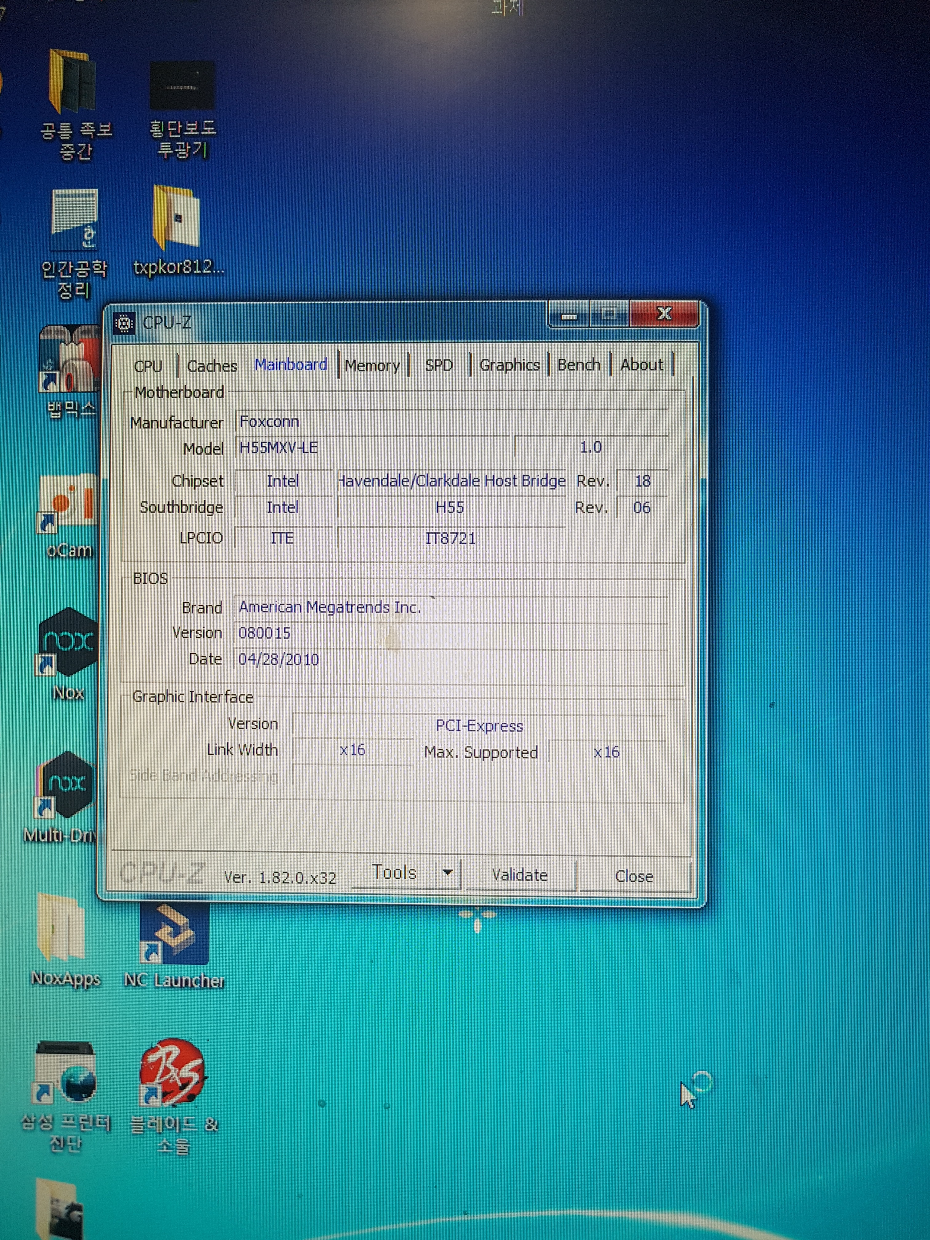
Task: Open the 횡단보도 투광기 desktop icon
Action: 182,86
